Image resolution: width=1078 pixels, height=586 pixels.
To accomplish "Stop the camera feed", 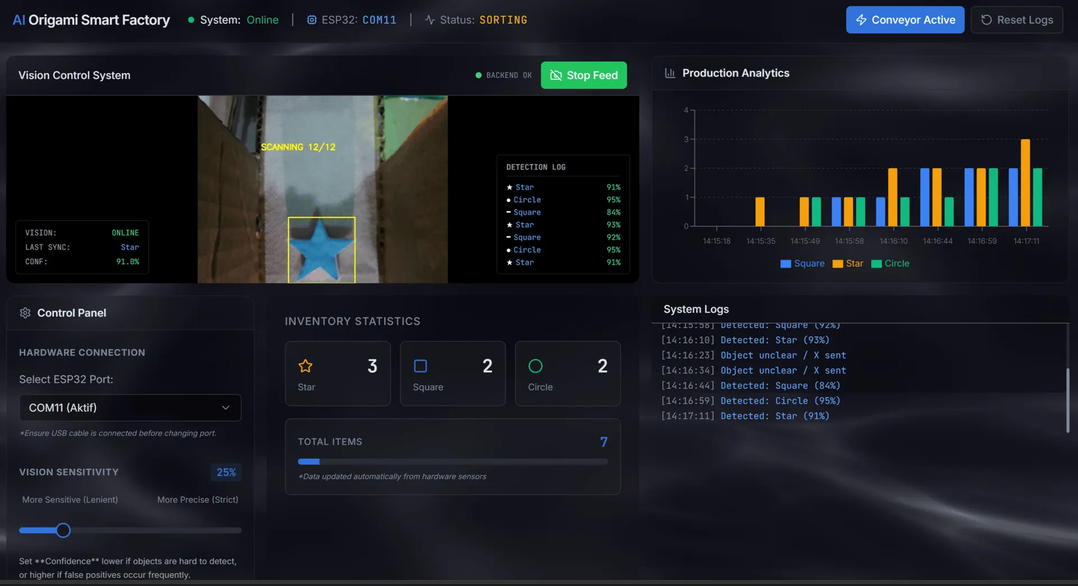I will coord(584,75).
